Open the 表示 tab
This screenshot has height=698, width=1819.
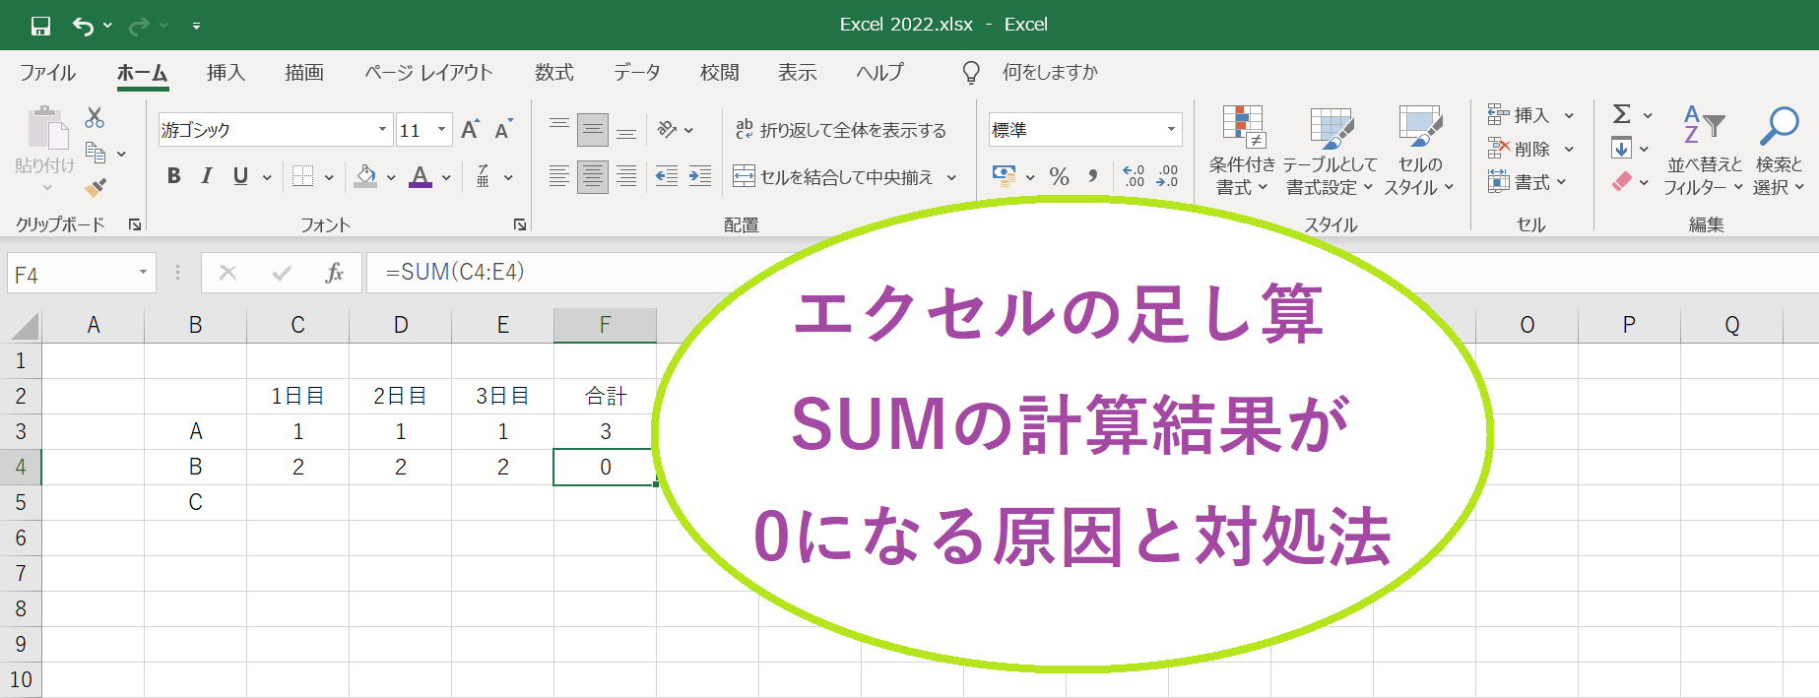(x=798, y=73)
